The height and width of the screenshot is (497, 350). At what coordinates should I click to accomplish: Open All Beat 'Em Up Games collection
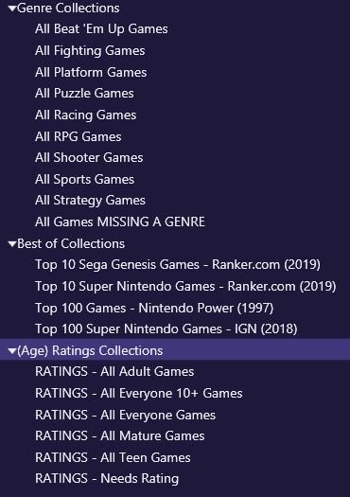tap(101, 29)
